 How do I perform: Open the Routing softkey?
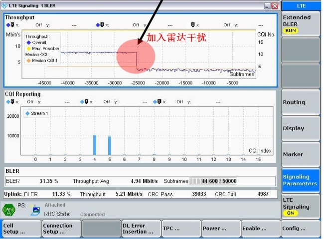[x=301, y=102]
